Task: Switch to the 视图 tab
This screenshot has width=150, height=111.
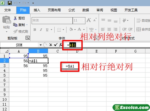Action: coord(114,10)
